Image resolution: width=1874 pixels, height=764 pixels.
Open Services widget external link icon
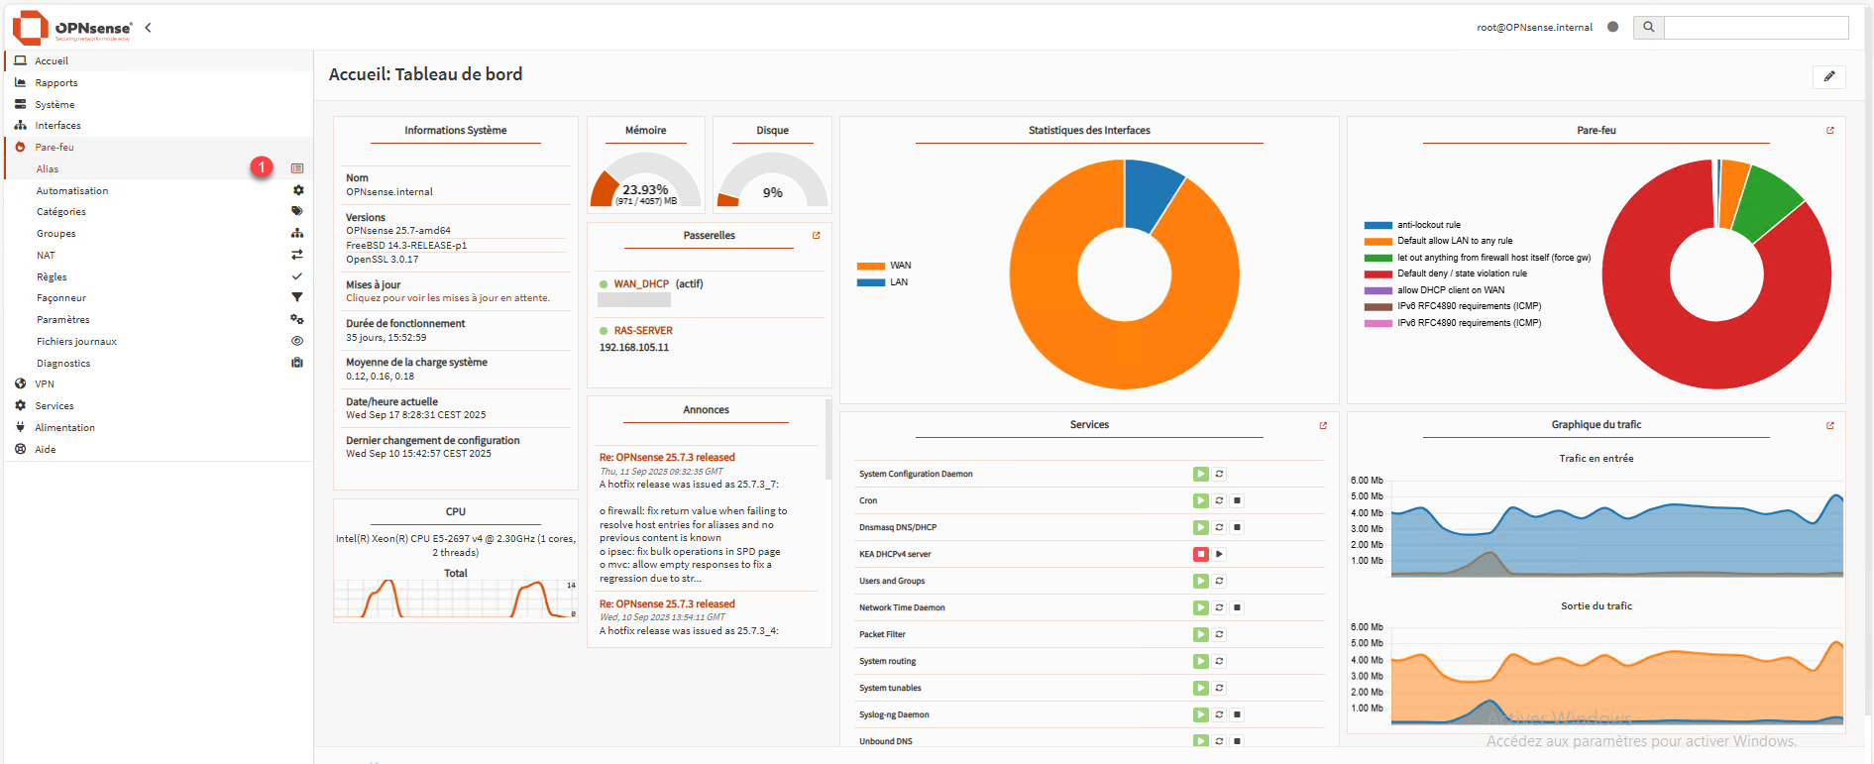(x=1322, y=426)
